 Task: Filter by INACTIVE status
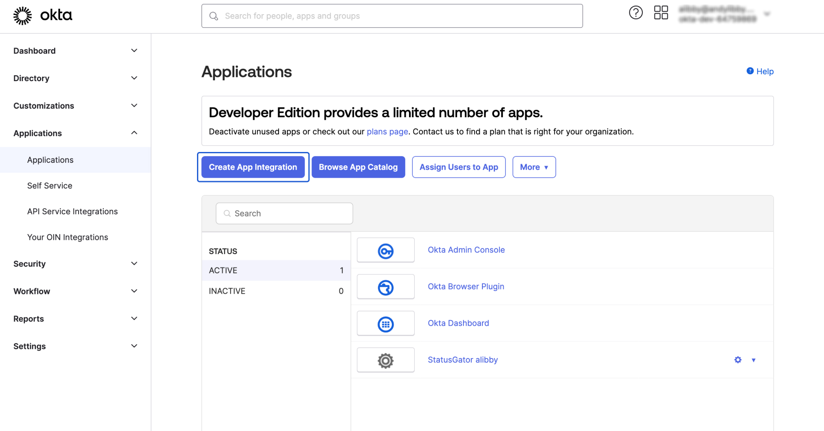(x=276, y=291)
